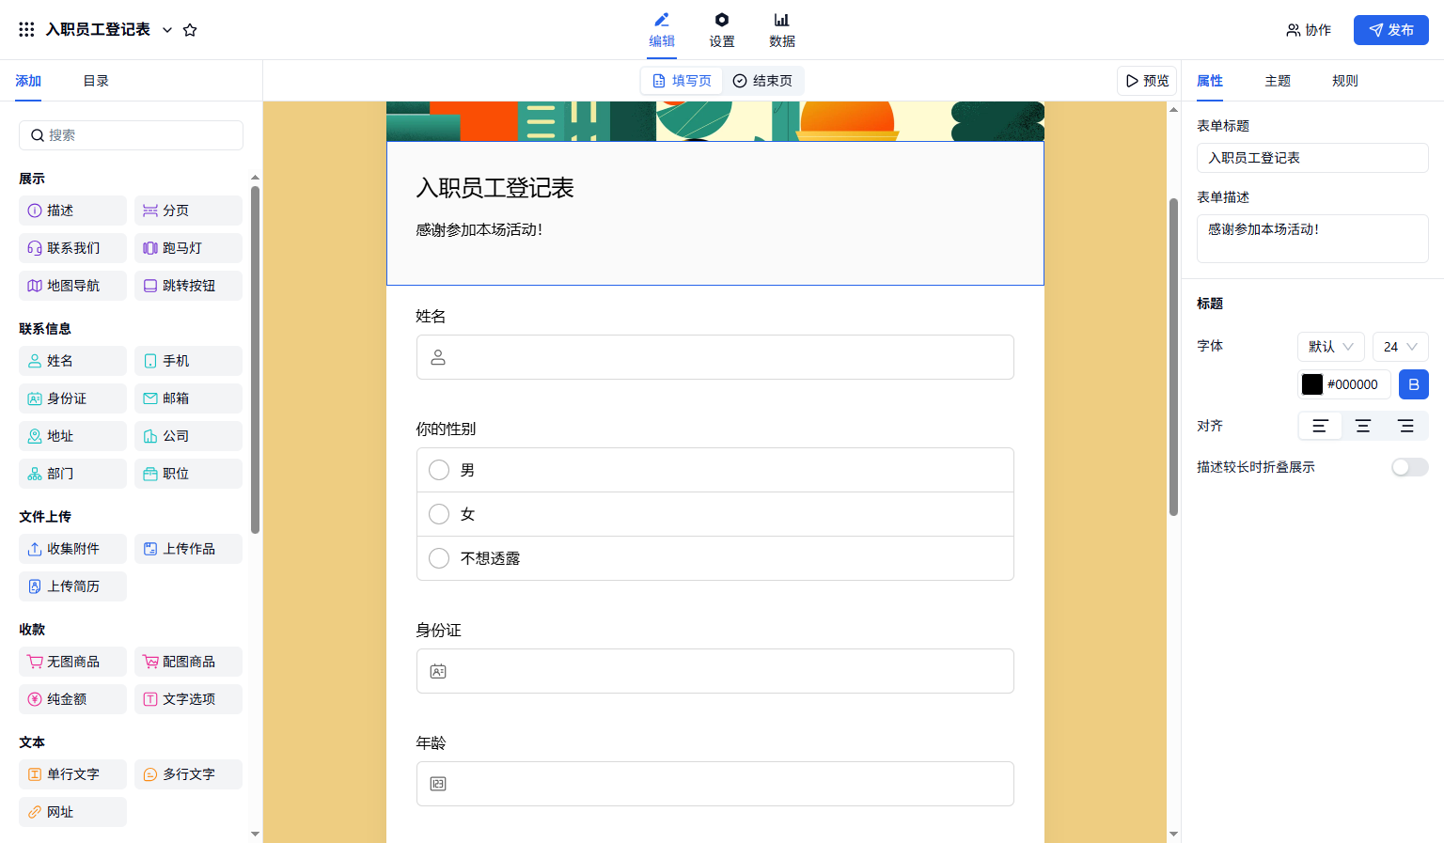
Task: Open the black #000000 color swatch
Action: (1312, 384)
